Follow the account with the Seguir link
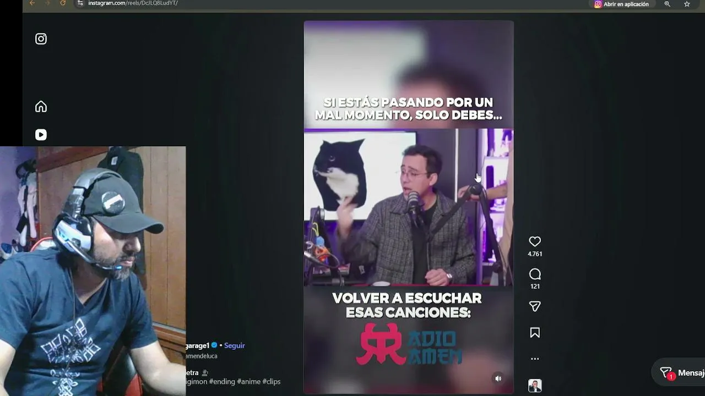Image resolution: width=705 pixels, height=396 pixels. tap(235, 345)
